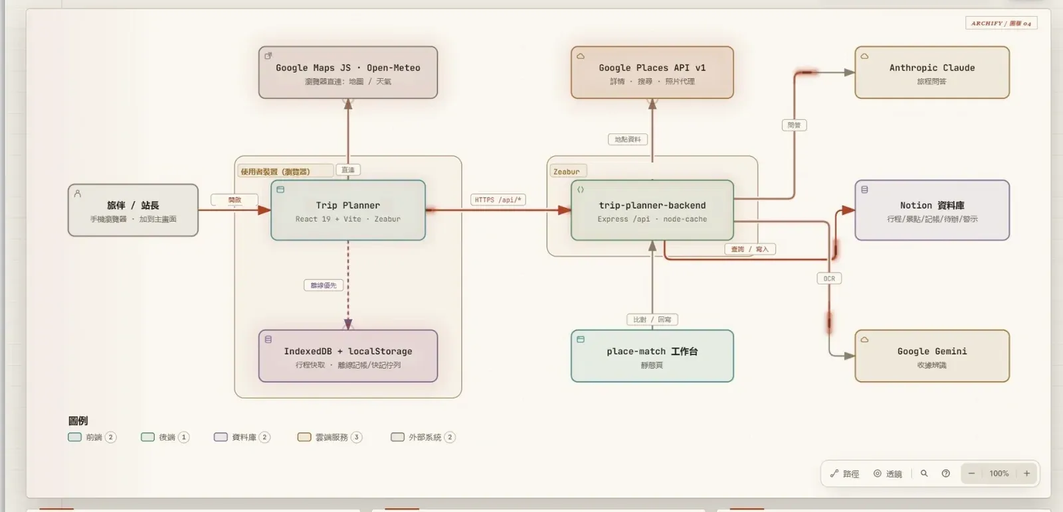Click the 問答 edge label near Claude
The image size is (1063, 512).
(x=794, y=125)
